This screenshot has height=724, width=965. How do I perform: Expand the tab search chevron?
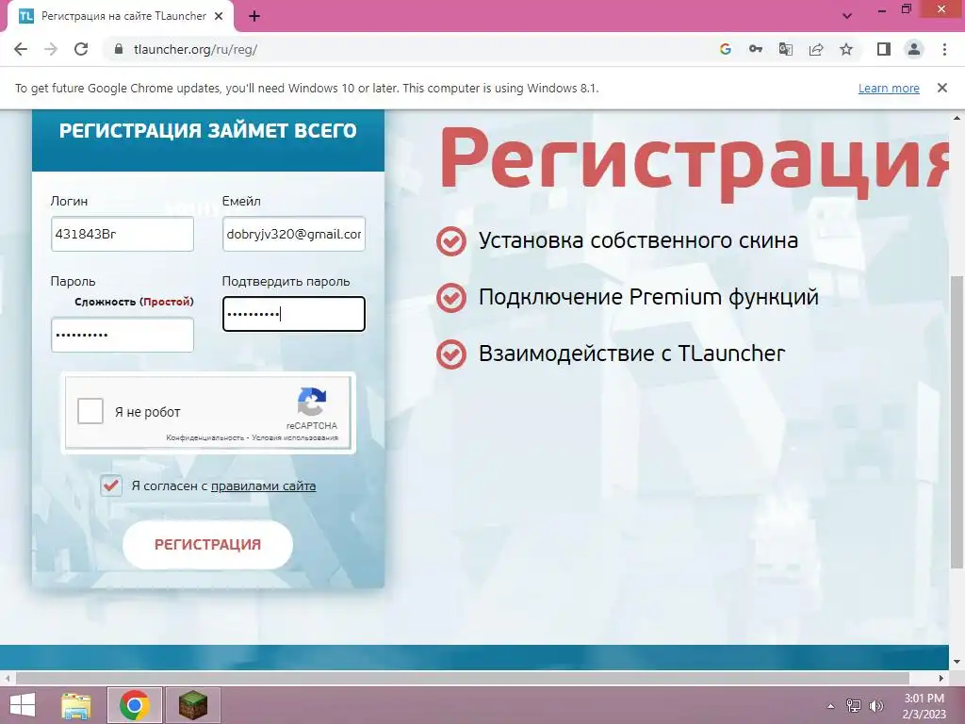pos(847,16)
